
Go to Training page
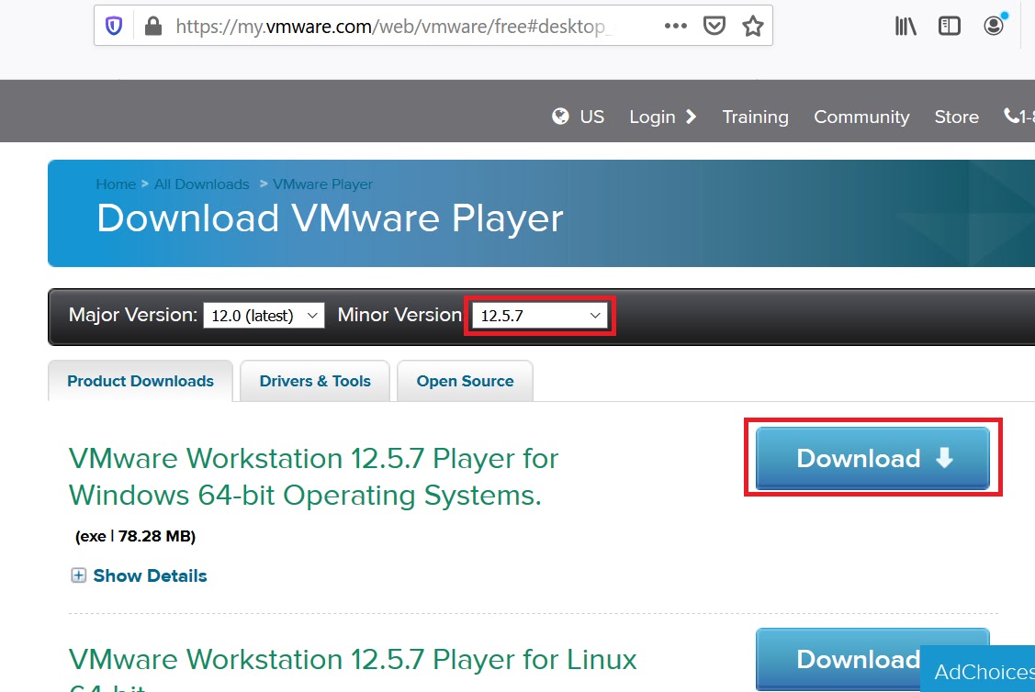[755, 117]
